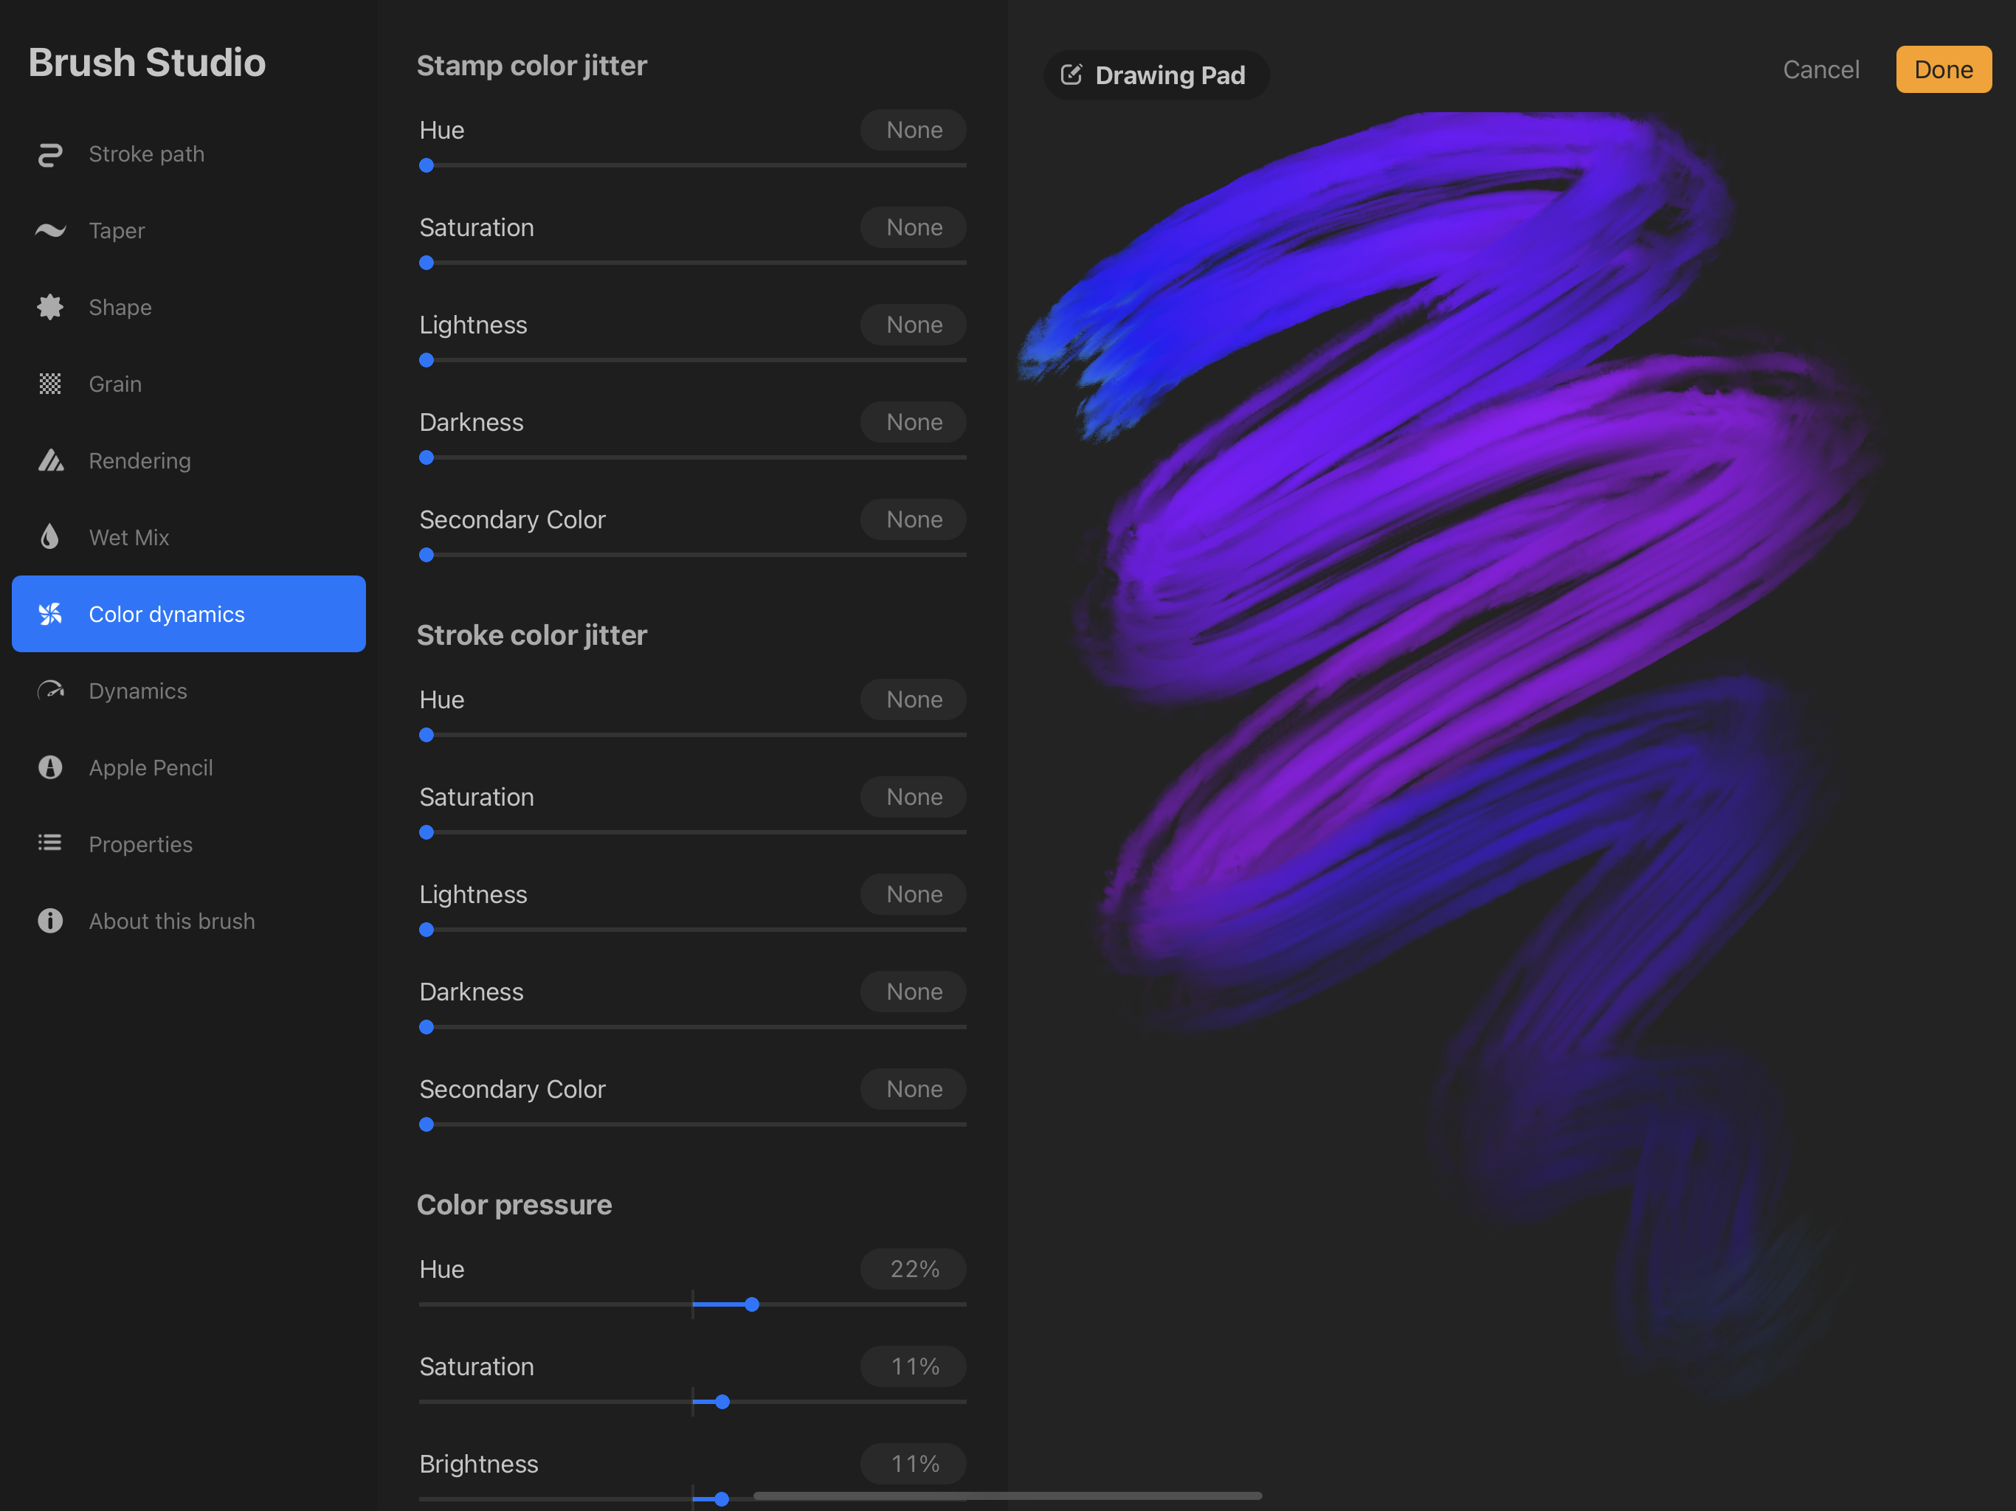Click Stroke jitter Lightness None value
The height and width of the screenshot is (1511, 2016).
[914, 895]
